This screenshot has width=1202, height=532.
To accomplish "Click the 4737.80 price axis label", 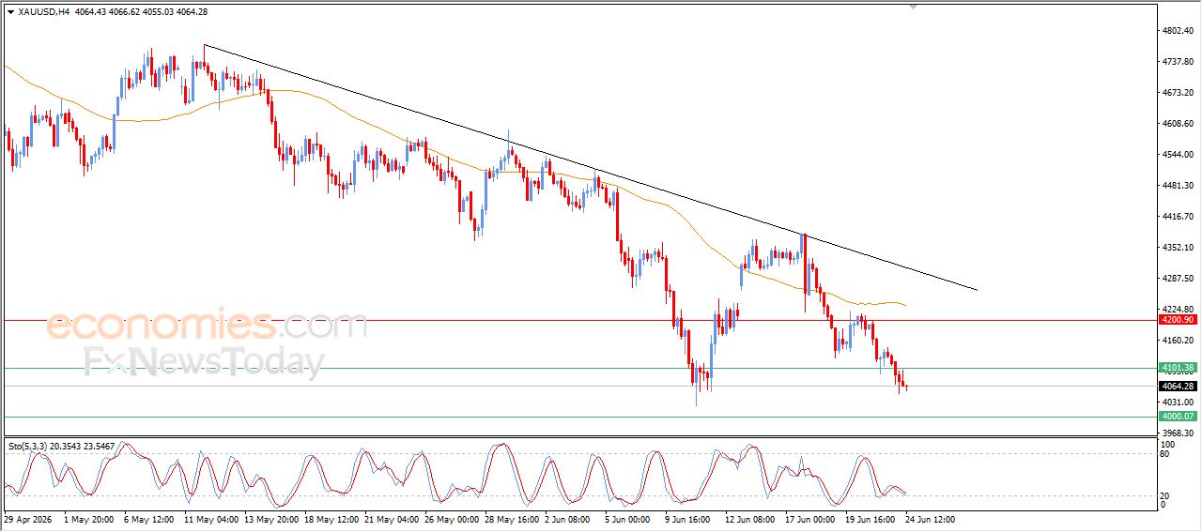I will click(x=1179, y=62).
